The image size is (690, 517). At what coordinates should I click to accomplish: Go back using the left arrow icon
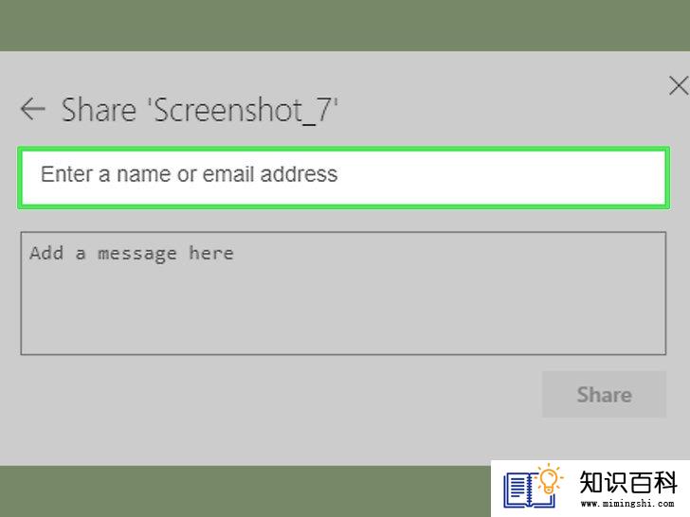(x=33, y=109)
